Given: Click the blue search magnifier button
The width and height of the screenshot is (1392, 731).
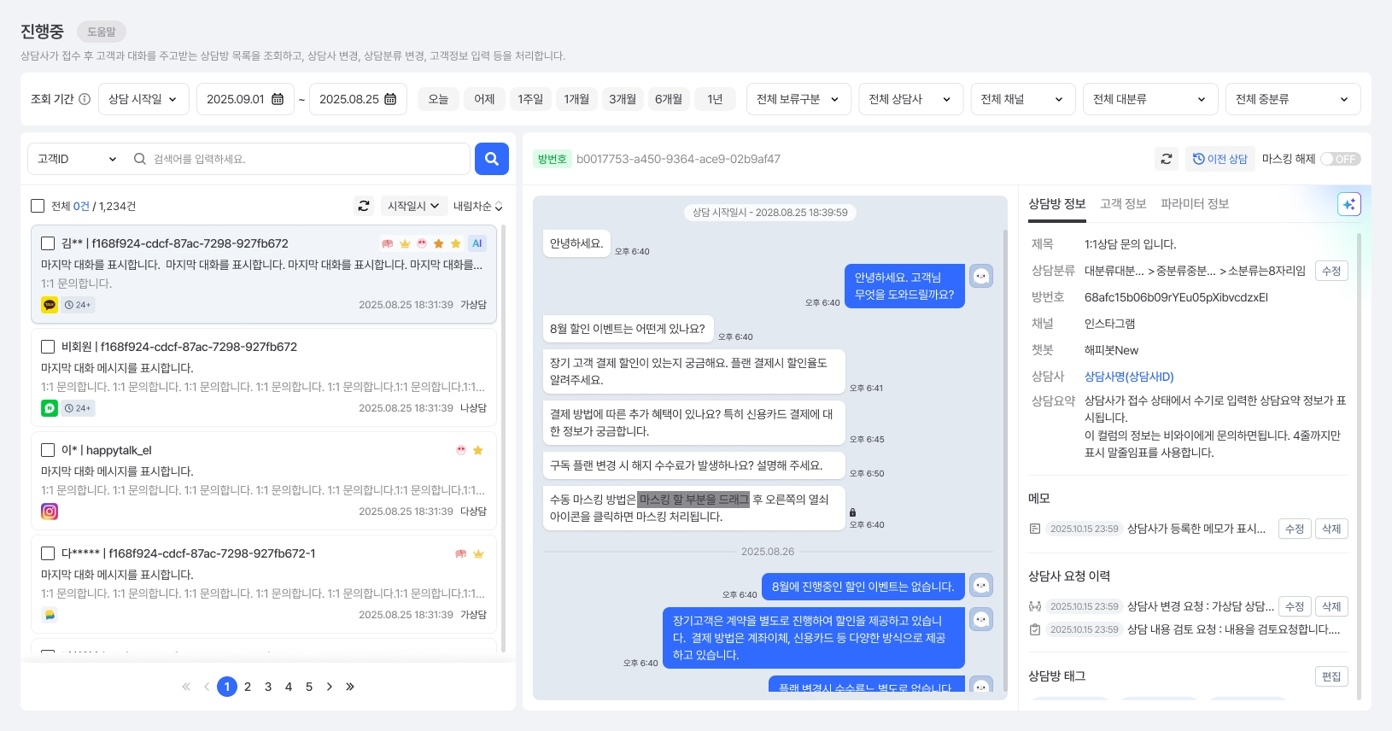Looking at the screenshot, I should coord(492,159).
